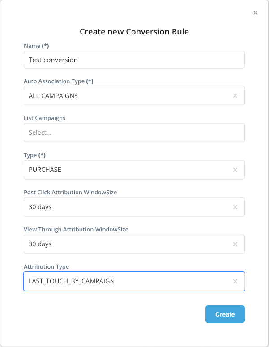Click the 'Attribution Type' field label
The height and width of the screenshot is (347, 269).
46,266
